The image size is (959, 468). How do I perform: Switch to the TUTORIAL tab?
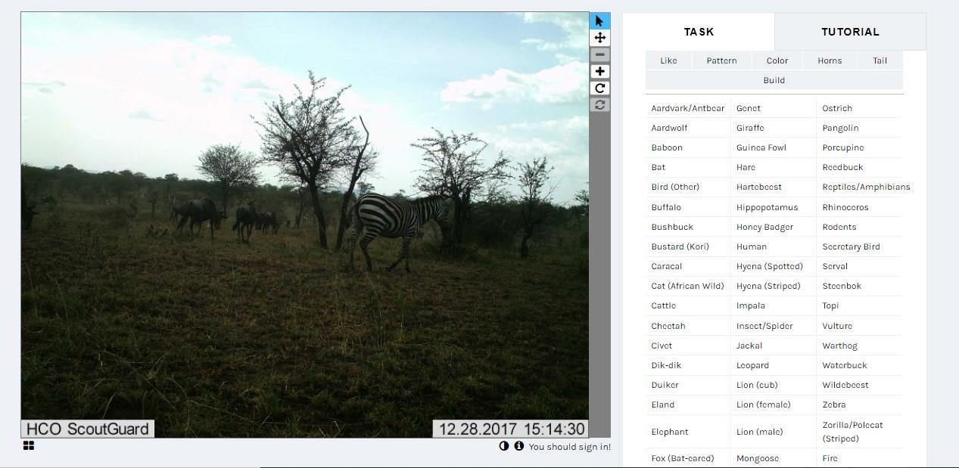(x=850, y=32)
